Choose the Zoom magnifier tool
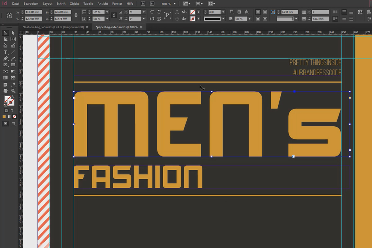 click(13, 91)
